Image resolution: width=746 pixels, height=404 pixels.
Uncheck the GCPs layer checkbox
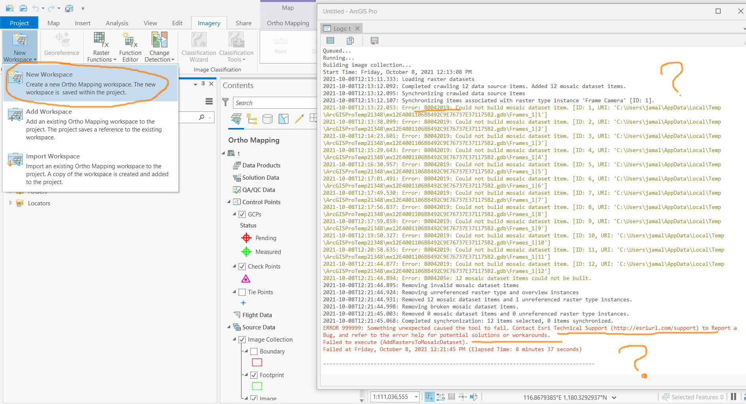click(242, 214)
